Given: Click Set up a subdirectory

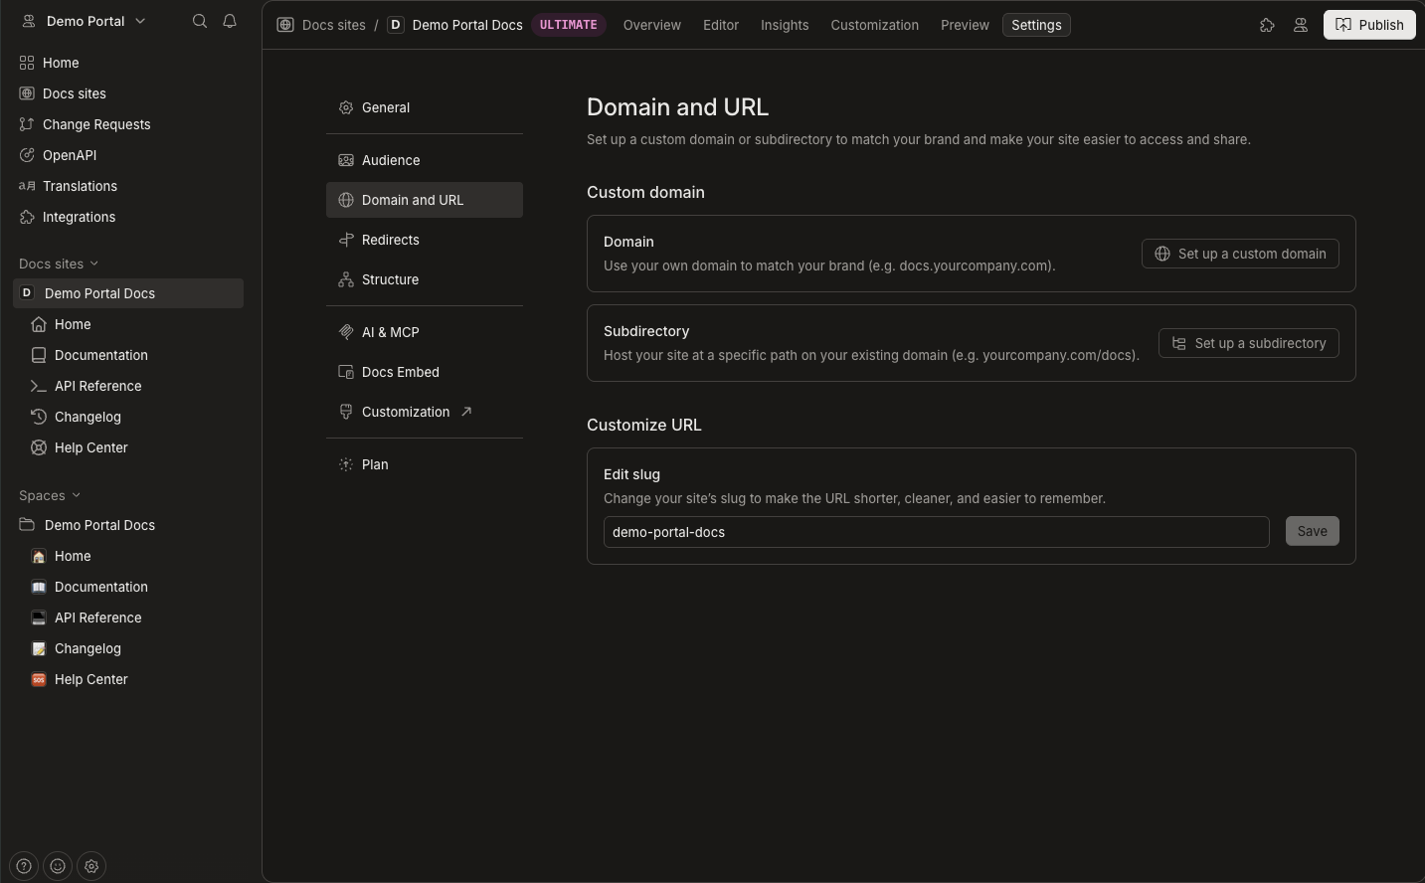Looking at the screenshot, I should 1249,343.
